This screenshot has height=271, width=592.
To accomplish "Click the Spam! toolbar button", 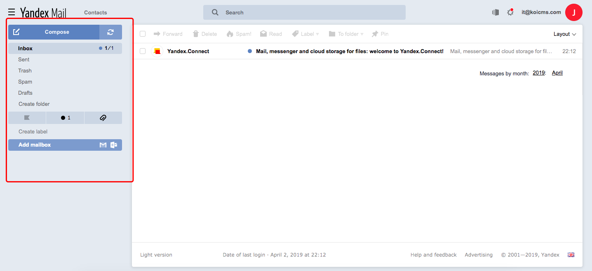I will pos(239,34).
